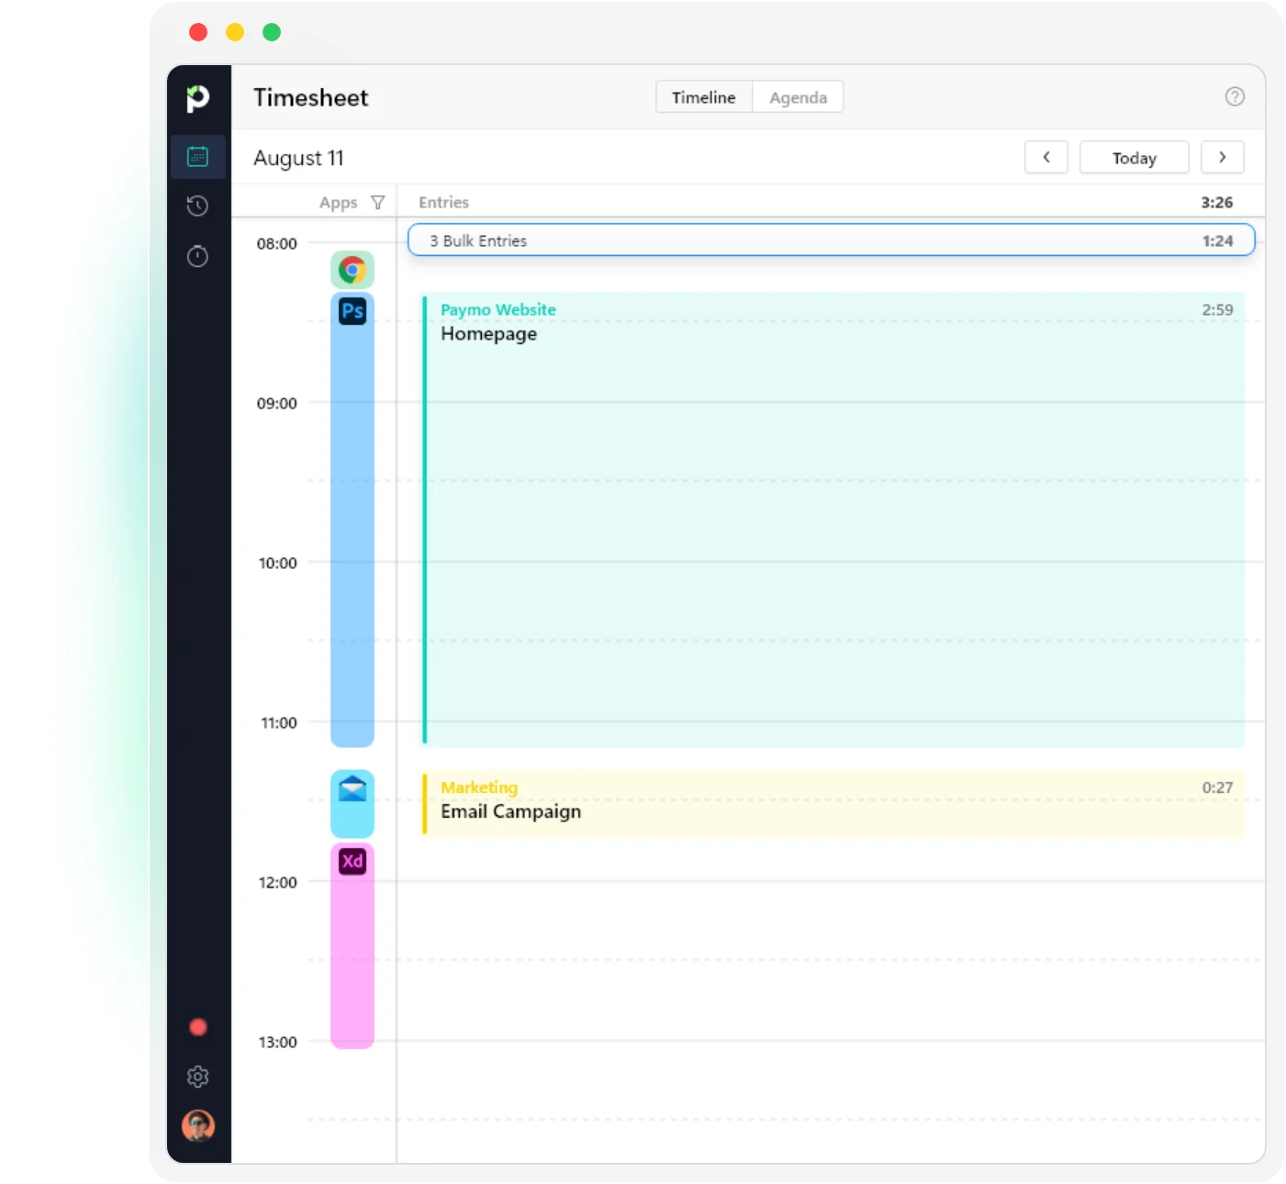The width and height of the screenshot is (1286, 1184).
Task: Go to previous day with left chevron
Action: [1046, 157]
